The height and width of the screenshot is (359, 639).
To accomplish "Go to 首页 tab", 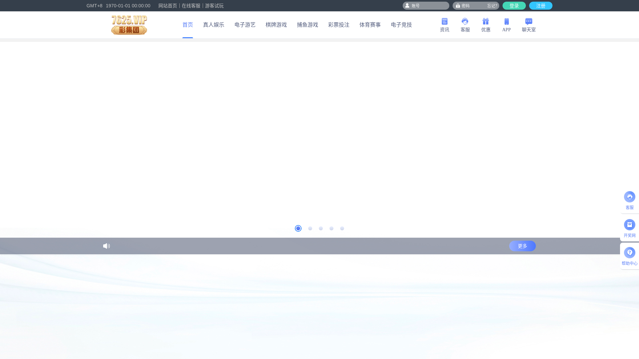I will pyautogui.click(x=188, y=25).
